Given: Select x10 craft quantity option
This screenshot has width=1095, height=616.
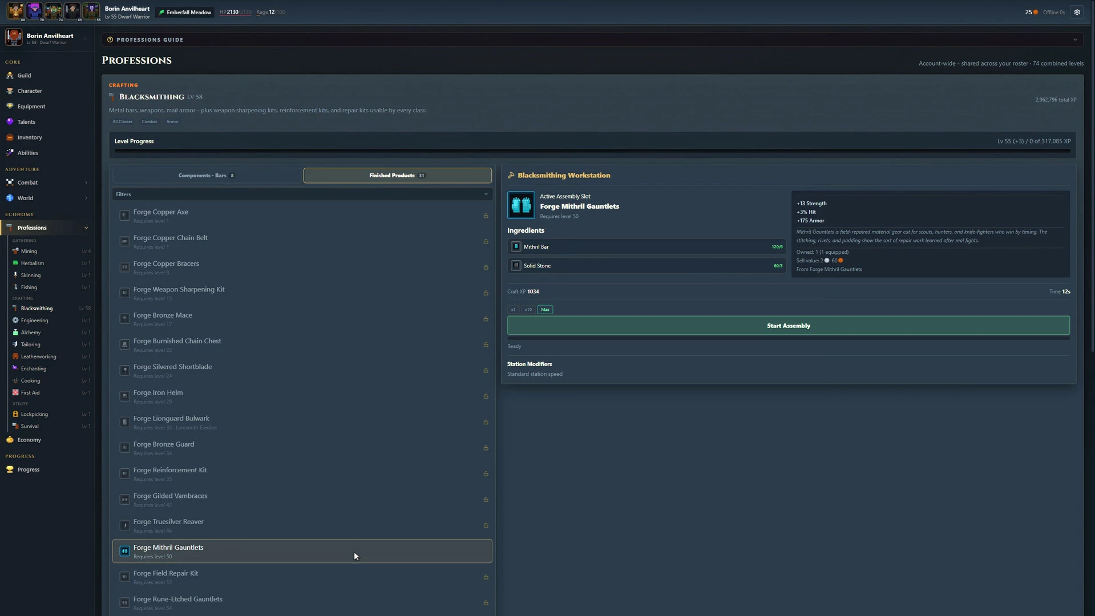Looking at the screenshot, I should (x=528, y=310).
